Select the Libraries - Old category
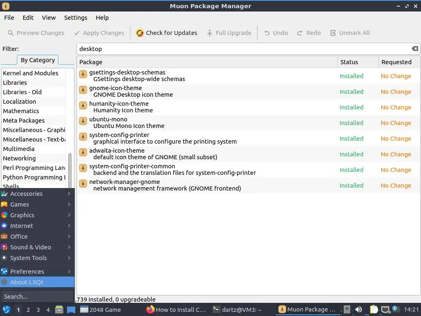 click(x=34, y=92)
